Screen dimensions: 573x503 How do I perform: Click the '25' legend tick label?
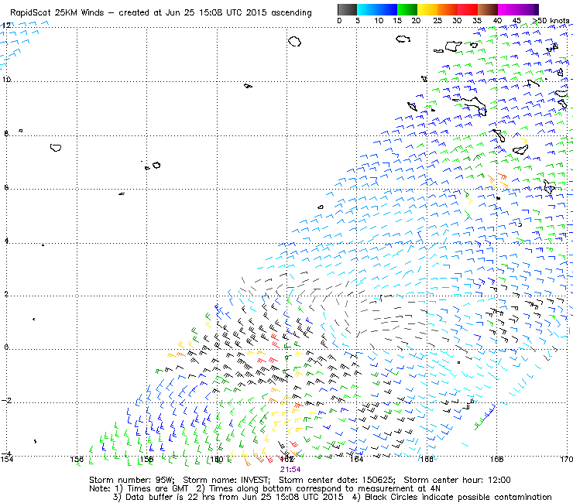coord(437,21)
